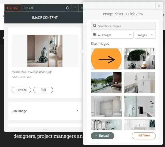The height and width of the screenshot is (147, 165).
Task: Click the Size: 1920x1766 text
Action: pyautogui.click(x=22, y=77)
